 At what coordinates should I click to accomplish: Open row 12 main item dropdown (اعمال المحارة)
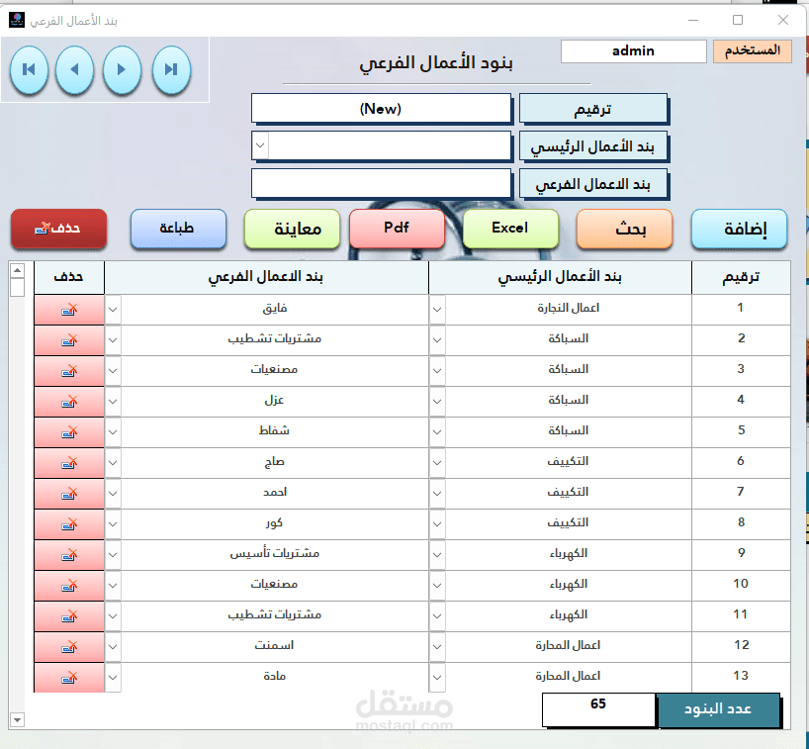click(437, 647)
